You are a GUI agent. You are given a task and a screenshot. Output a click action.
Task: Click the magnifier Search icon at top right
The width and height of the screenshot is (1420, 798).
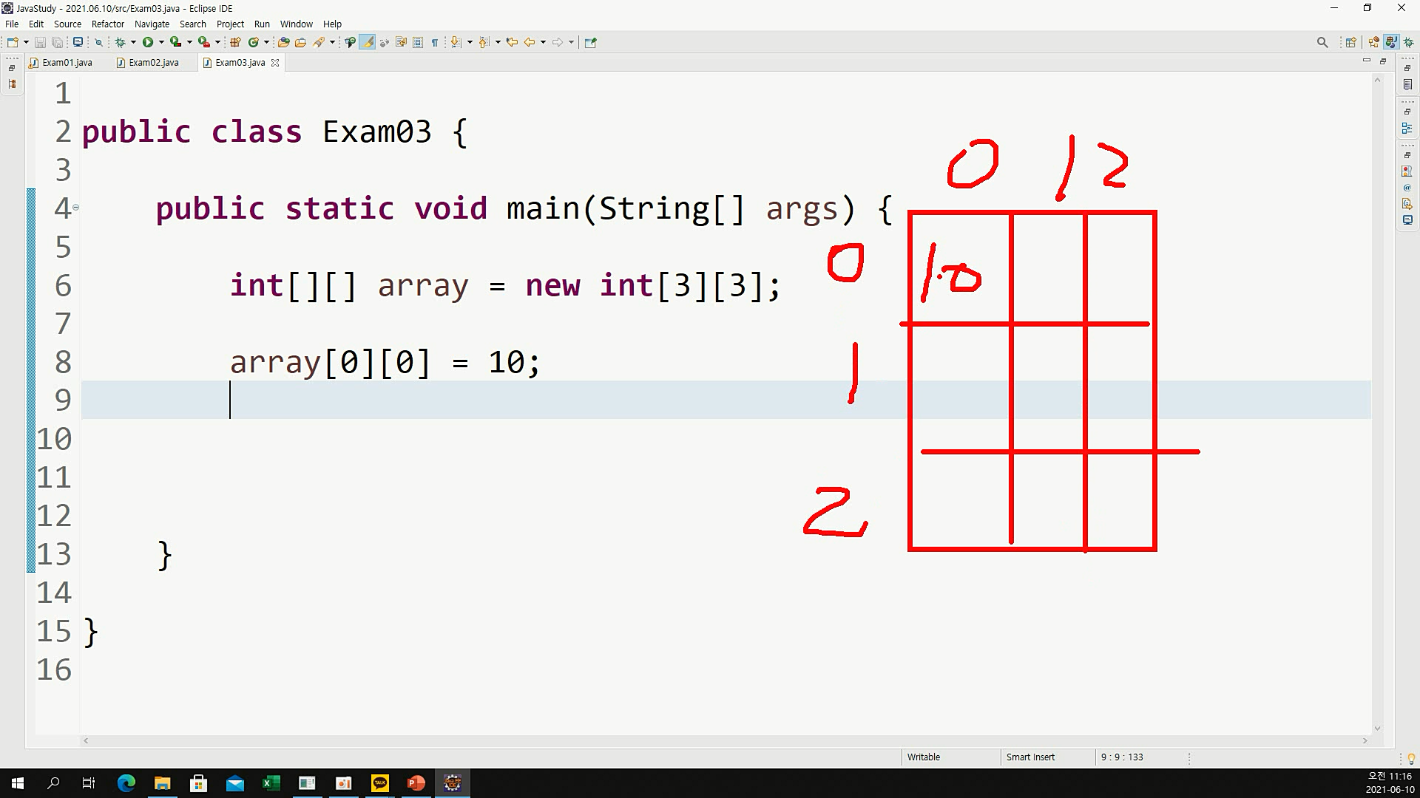point(1322,42)
